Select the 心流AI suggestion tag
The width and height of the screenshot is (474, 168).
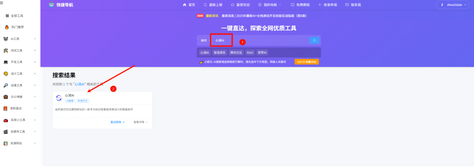(x=205, y=53)
